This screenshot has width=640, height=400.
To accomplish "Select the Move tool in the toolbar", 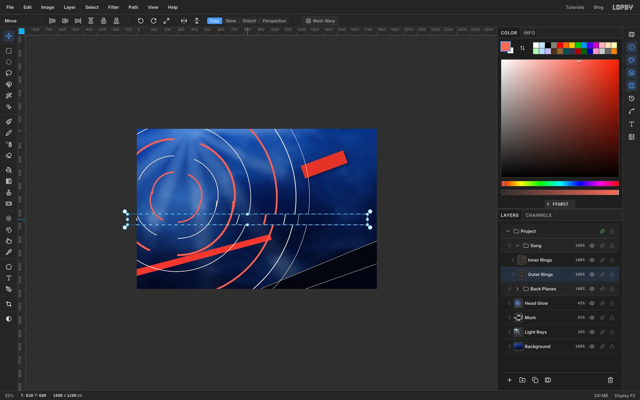I will click(x=9, y=36).
